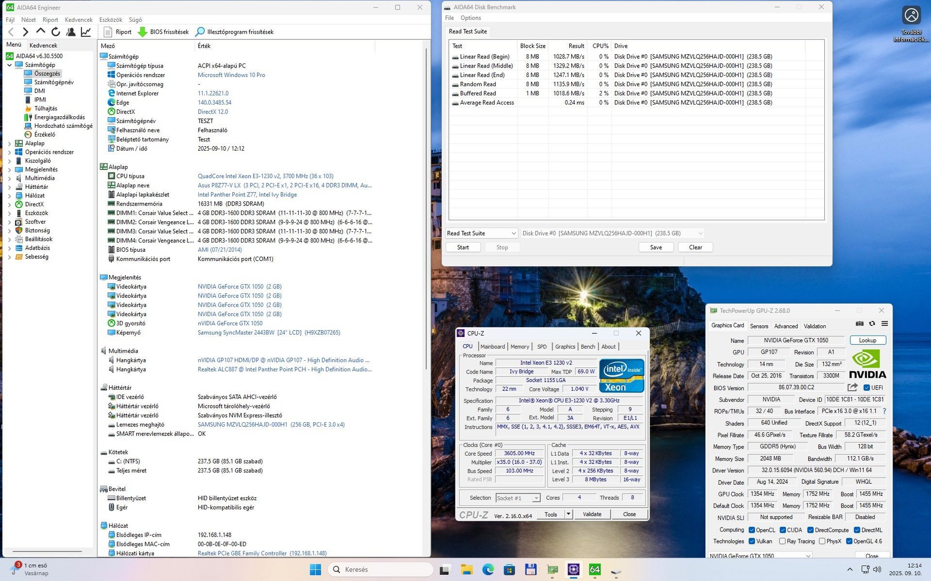Click Illesztőprogram frissítések toolbar button
The image size is (931, 581).
pyautogui.click(x=235, y=32)
